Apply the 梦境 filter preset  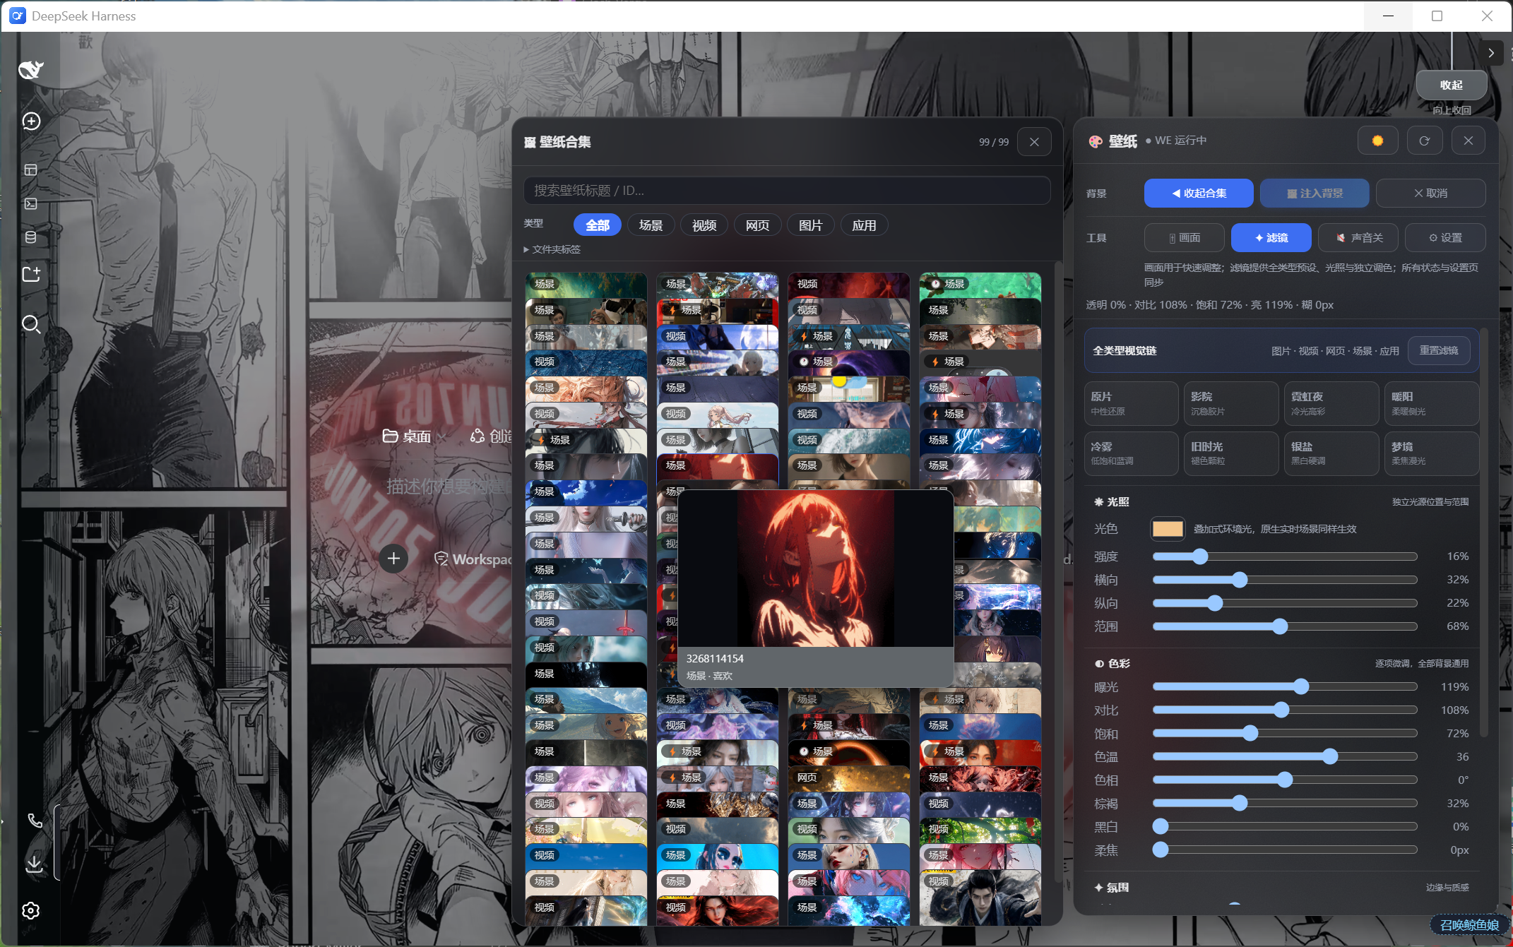1432,453
